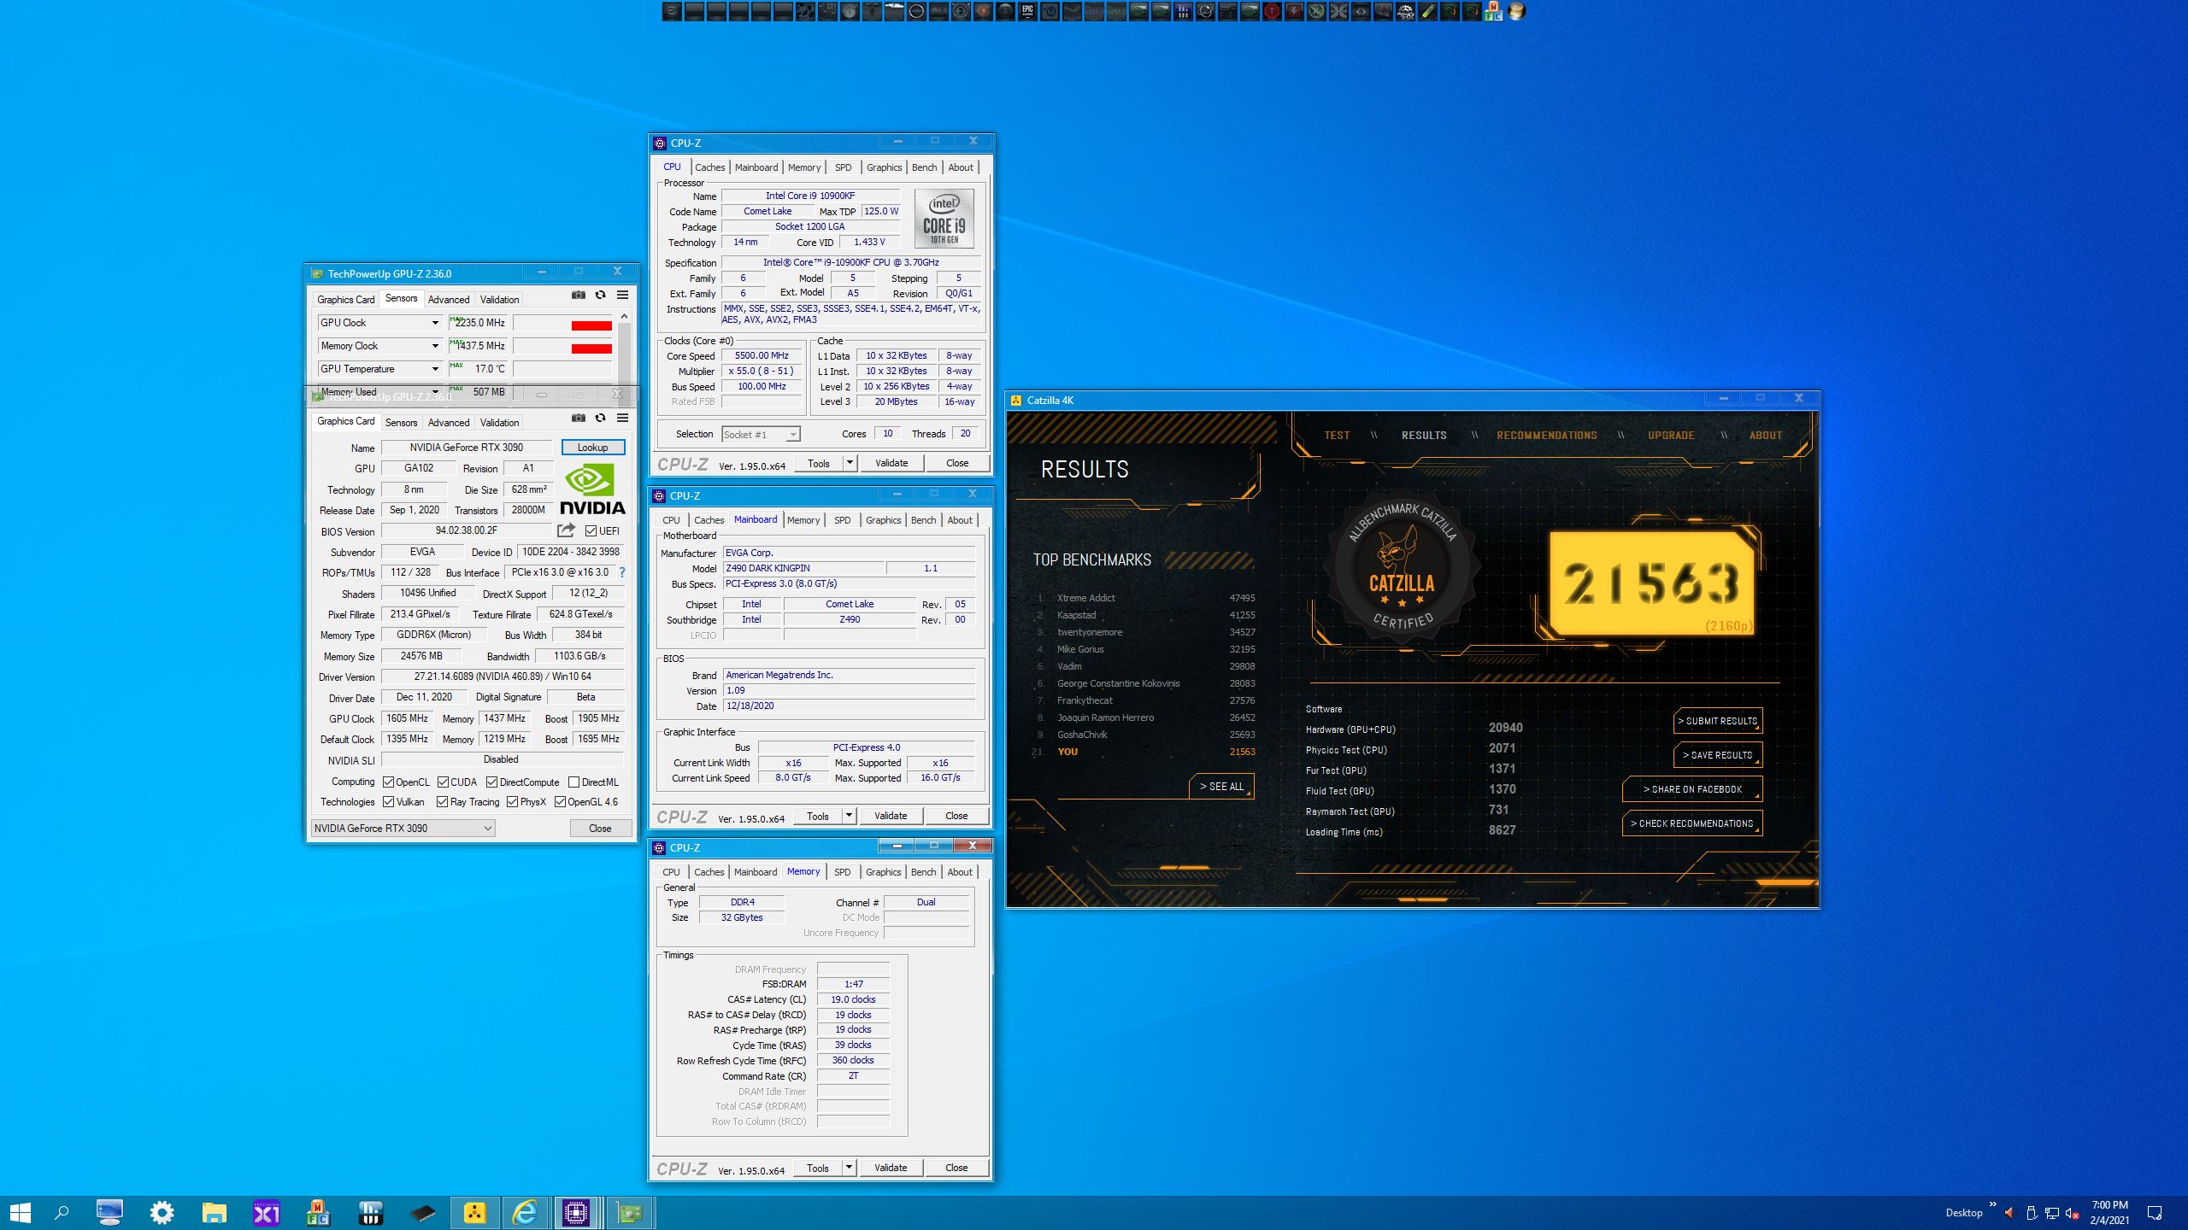Switch to Advanced tab in GPU-Z Graphics Card window

(449, 423)
